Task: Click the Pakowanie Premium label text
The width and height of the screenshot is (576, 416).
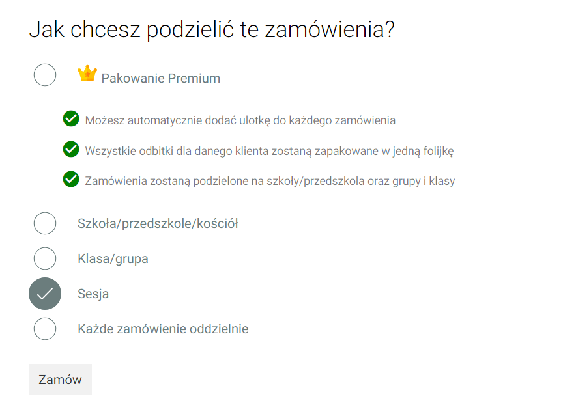Action: tap(160, 79)
